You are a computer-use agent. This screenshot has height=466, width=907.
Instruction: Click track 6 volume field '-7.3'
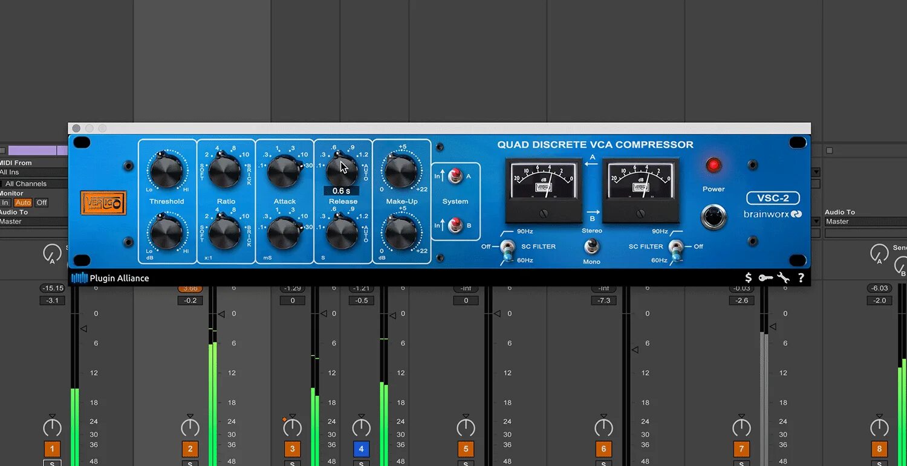point(603,300)
